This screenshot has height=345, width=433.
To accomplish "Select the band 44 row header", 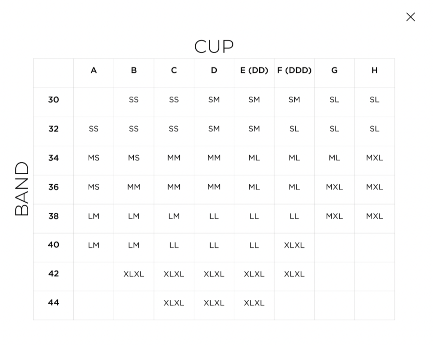I will (x=54, y=302).
